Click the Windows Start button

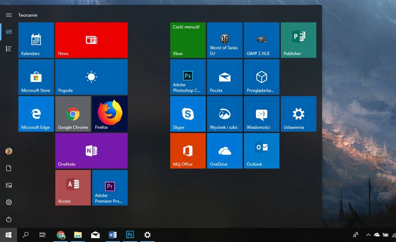[x=8, y=235]
